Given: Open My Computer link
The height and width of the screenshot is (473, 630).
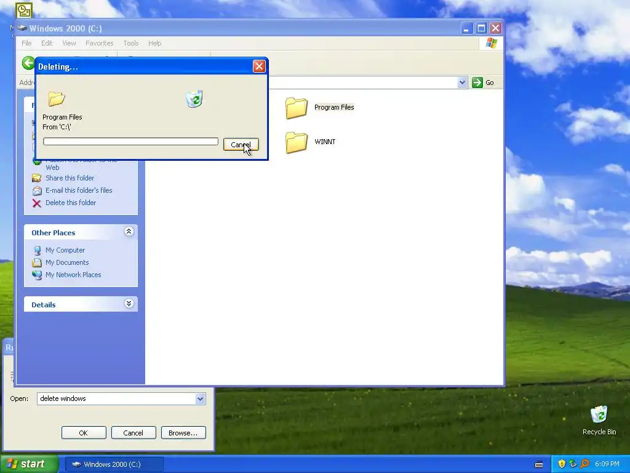Looking at the screenshot, I should click(x=65, y=250).
